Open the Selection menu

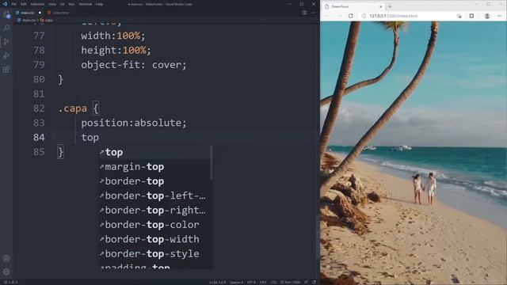click(x=37, y=4)
